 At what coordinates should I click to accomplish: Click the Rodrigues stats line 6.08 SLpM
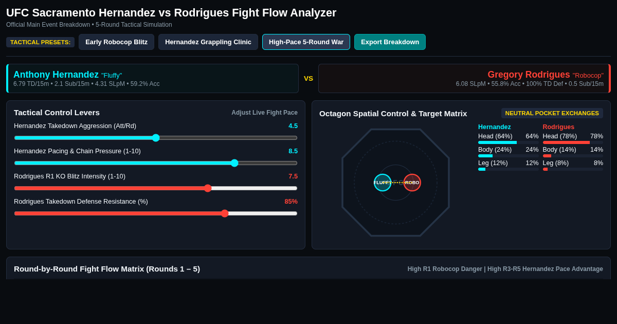click(x=530, y=84)
